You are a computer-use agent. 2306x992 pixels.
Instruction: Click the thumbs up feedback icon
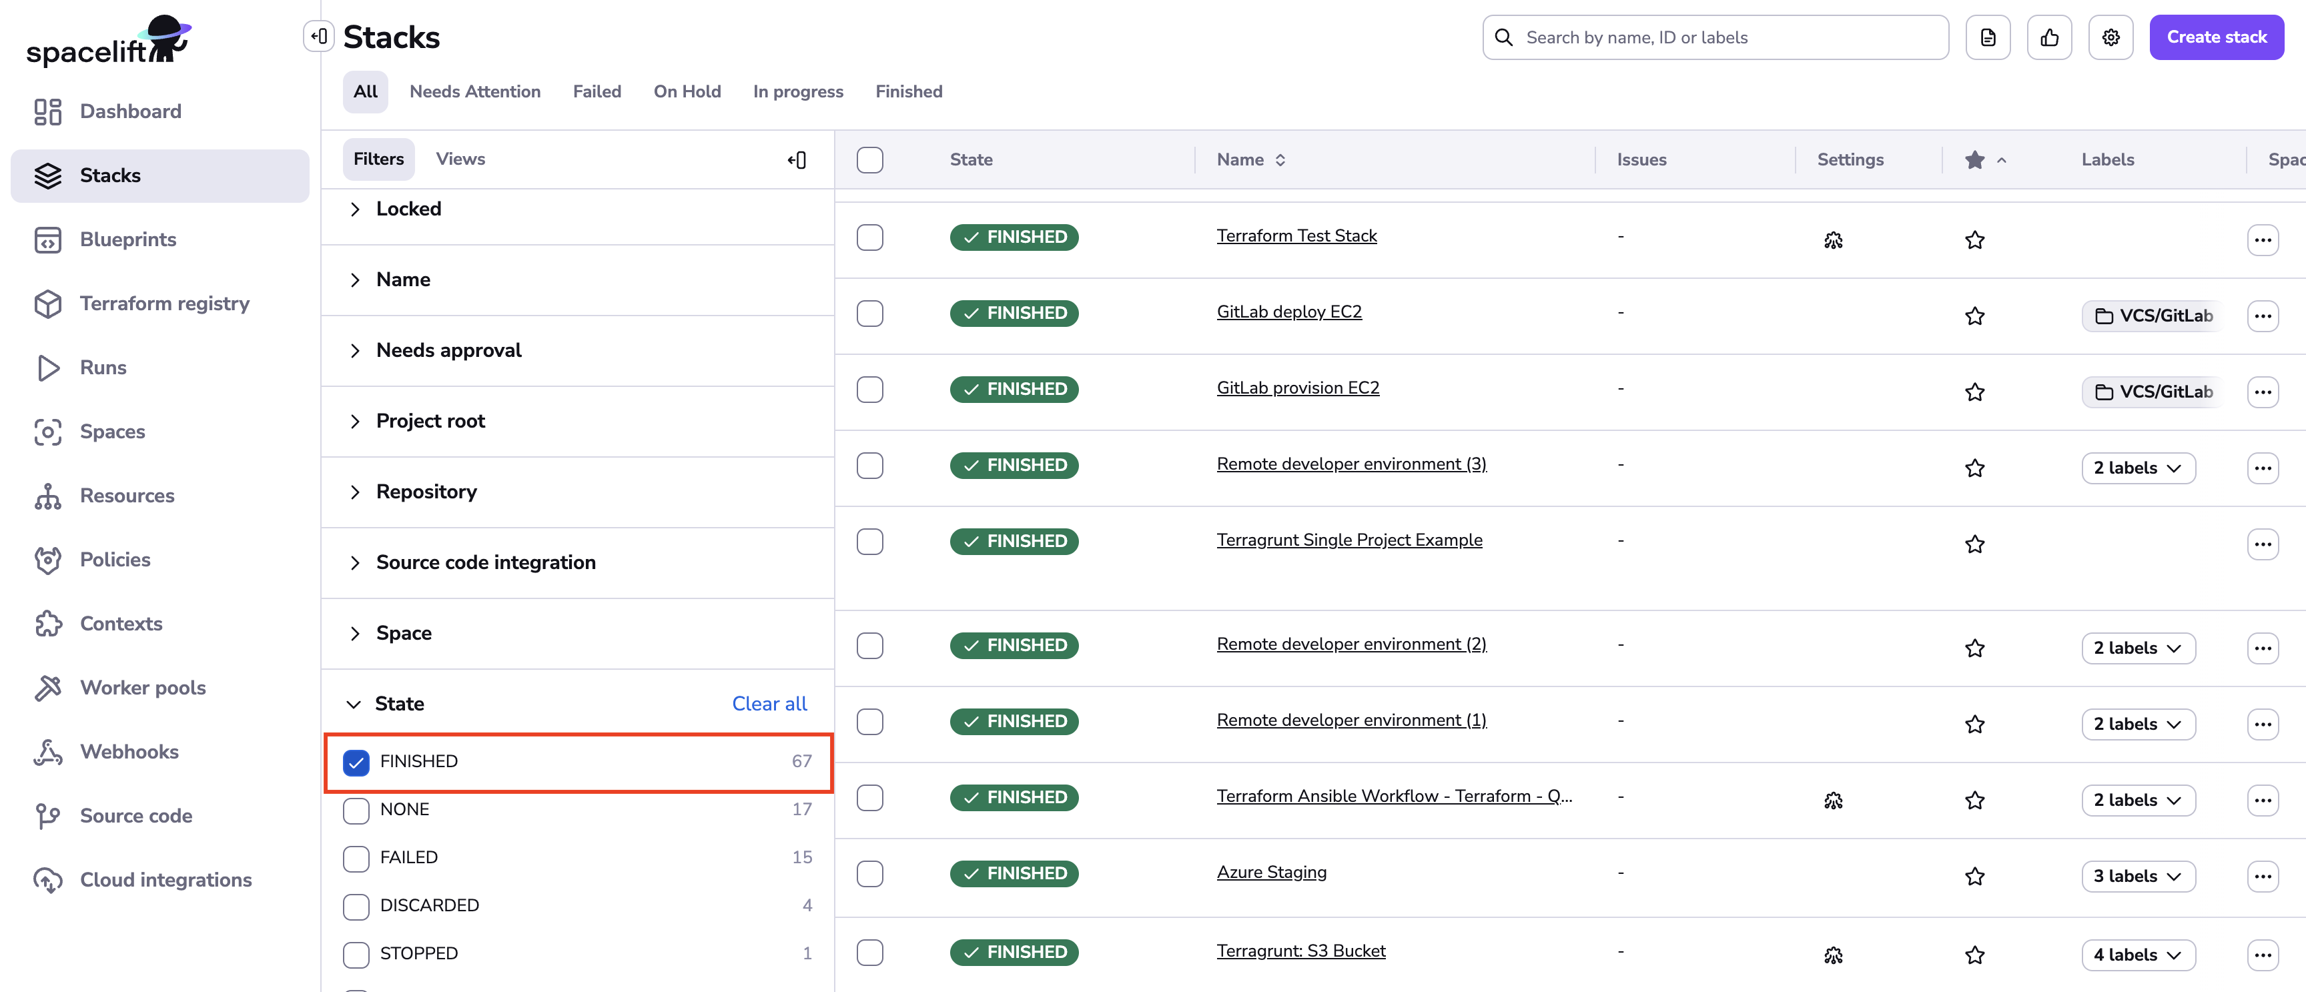tap(2049, 37)
